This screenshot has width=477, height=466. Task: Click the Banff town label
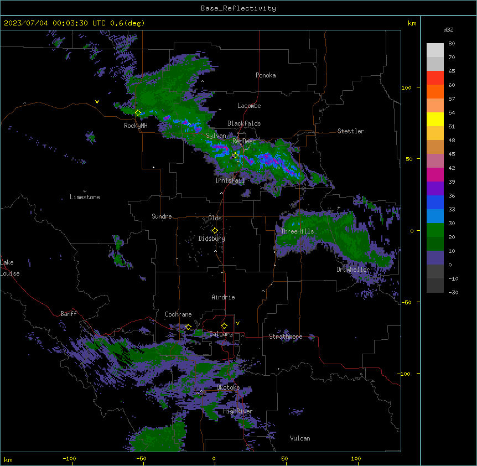pos(69,314)
